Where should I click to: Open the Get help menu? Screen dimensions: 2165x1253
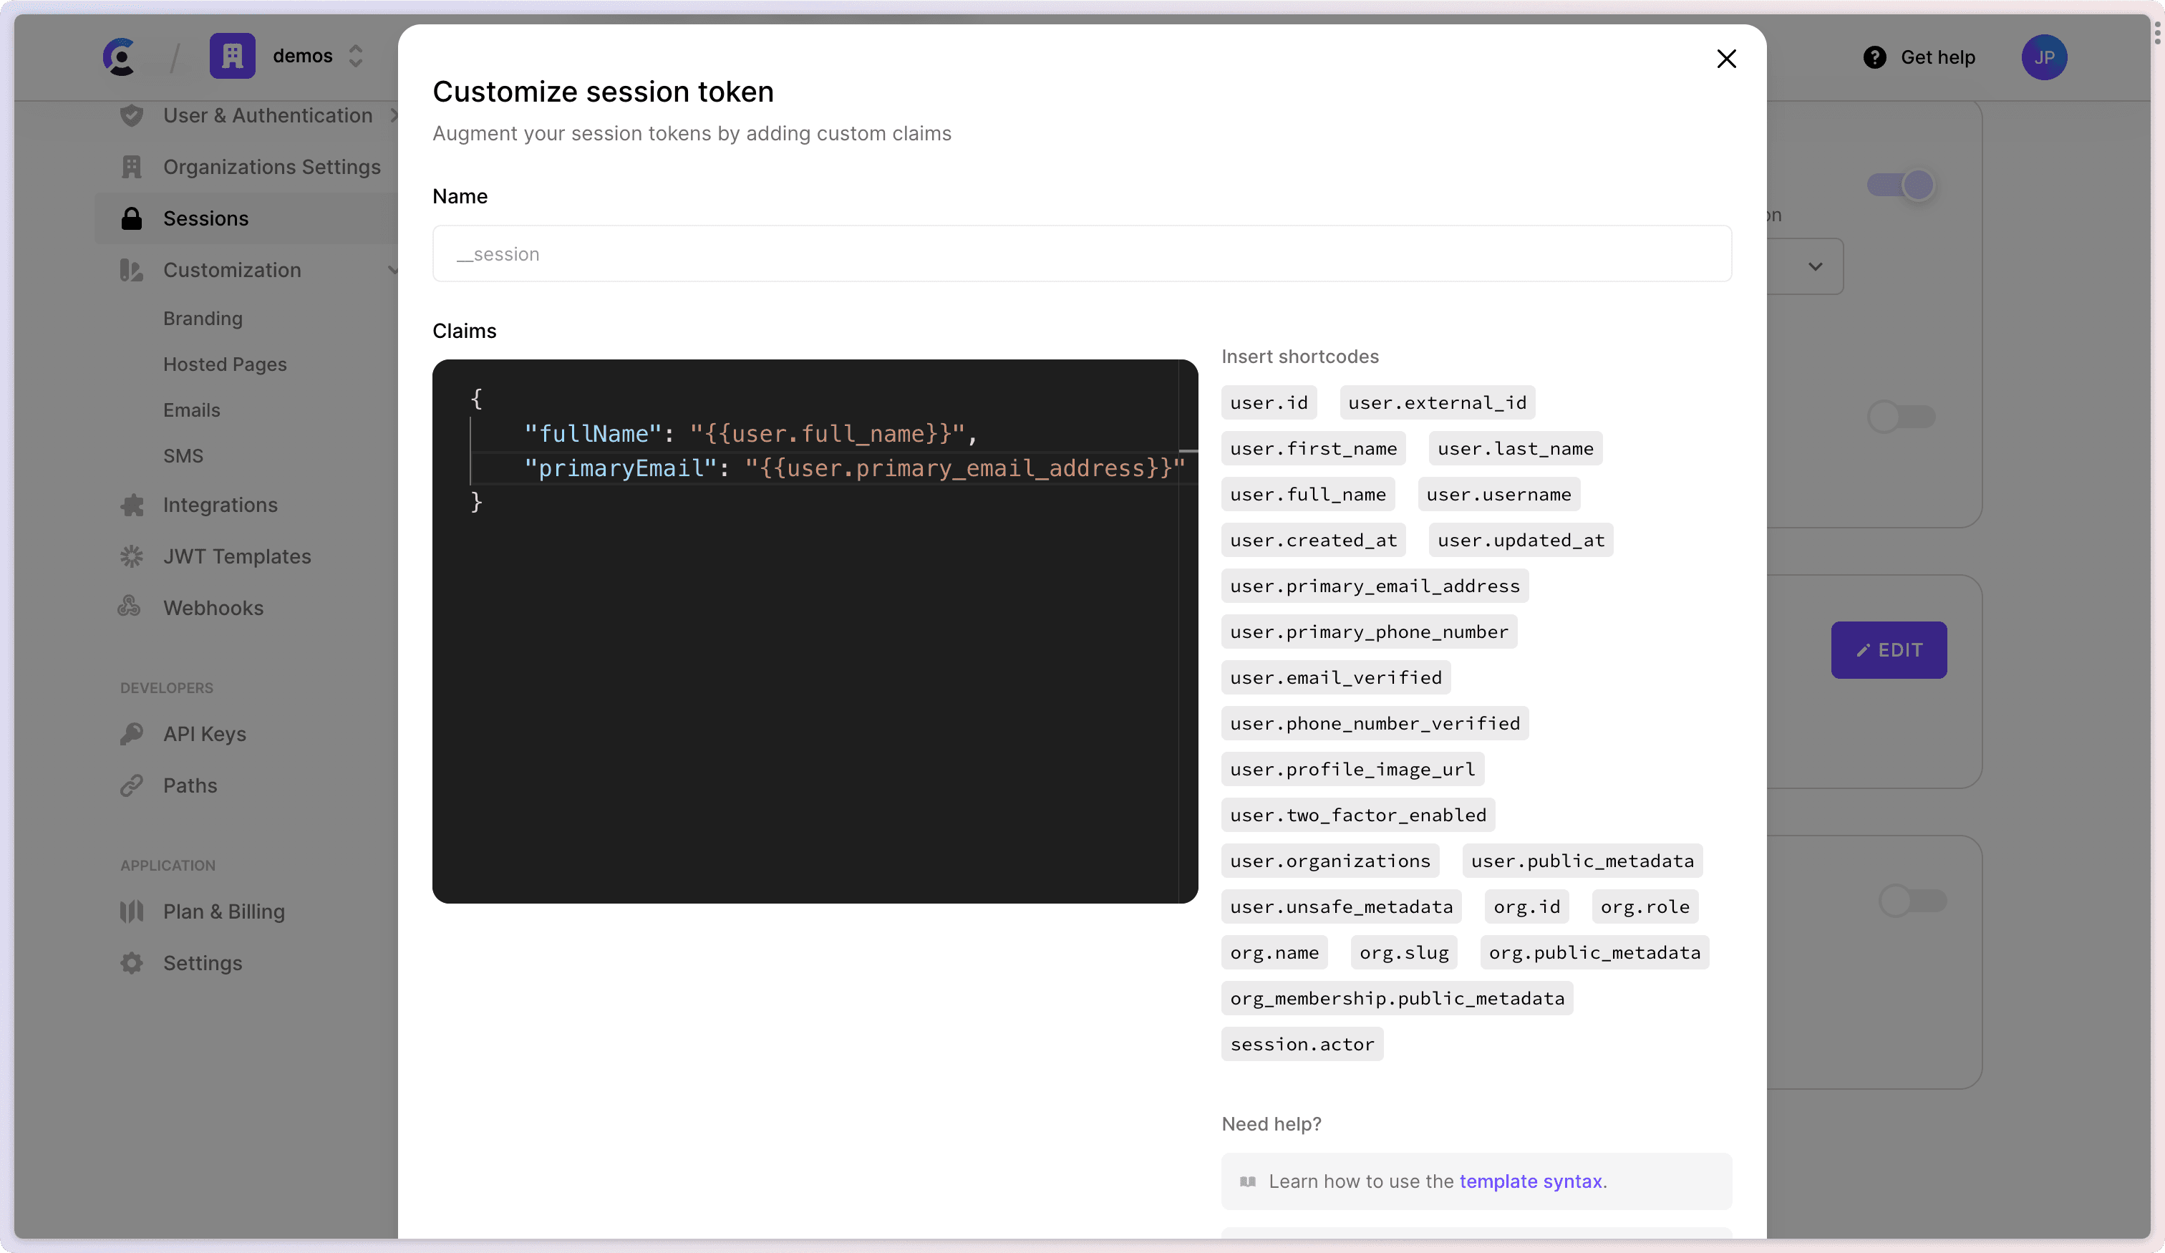click(1919, 57)
